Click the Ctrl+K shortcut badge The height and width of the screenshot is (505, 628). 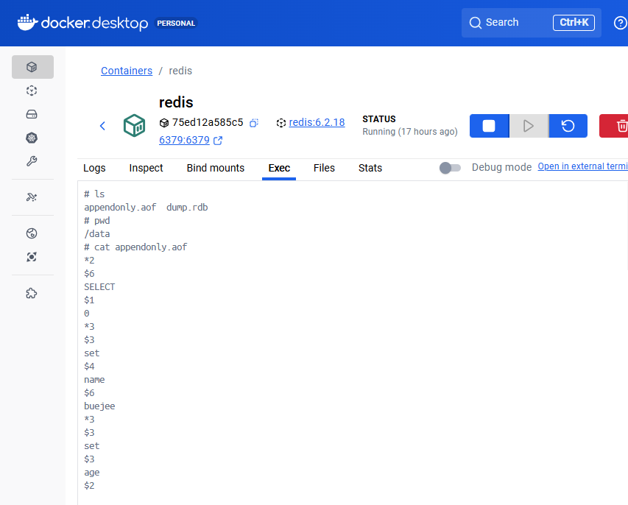tap(574, 22)
